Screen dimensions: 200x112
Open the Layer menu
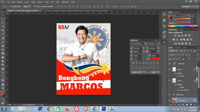tap(27, 2)
